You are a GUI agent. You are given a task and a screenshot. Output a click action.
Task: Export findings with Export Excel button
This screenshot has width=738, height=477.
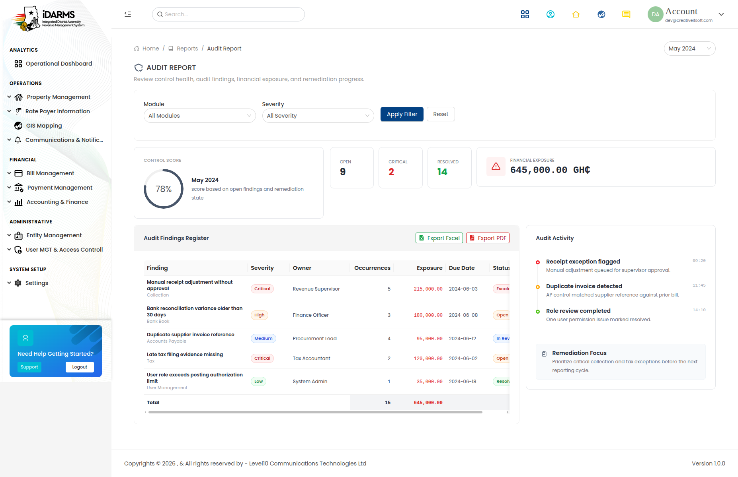(439, 238)
